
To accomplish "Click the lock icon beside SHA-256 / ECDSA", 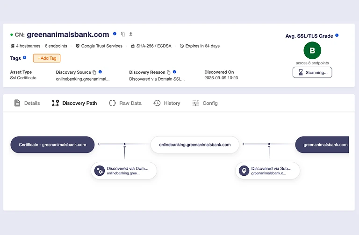I will 133,46.
